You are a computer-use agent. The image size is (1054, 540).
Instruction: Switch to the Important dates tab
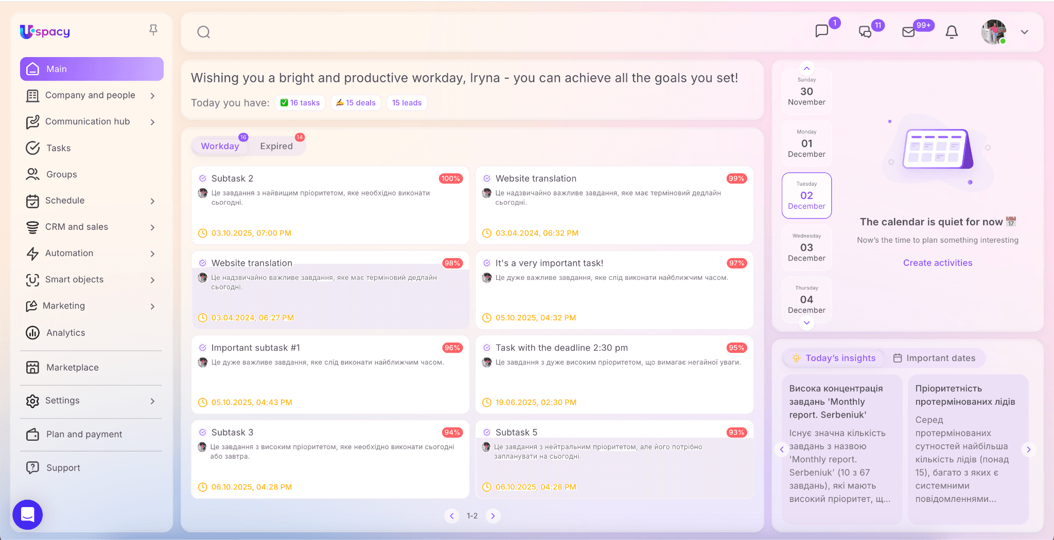pyautogui.click(x=934, y=358)
